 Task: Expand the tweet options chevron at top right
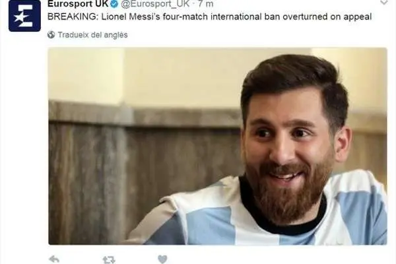384,3
